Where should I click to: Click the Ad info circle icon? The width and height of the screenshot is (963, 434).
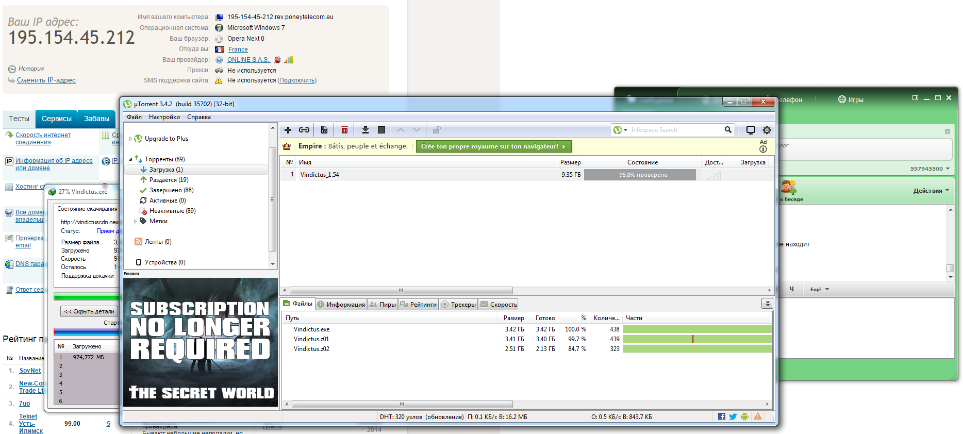coord(763,149)
